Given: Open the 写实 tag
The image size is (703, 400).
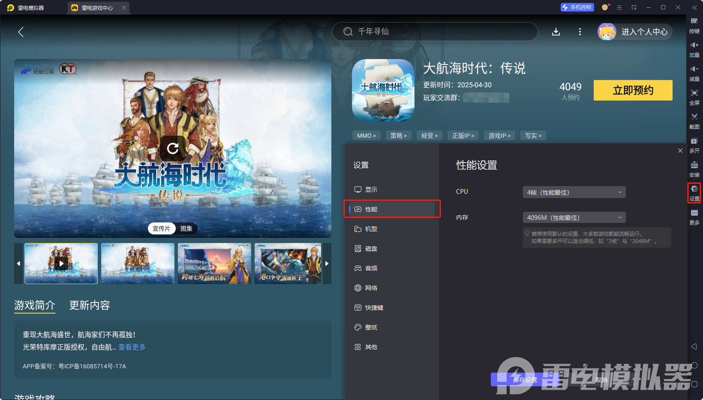Looking at the screenshot, I should pyautogui.click(x=533, y=136).
